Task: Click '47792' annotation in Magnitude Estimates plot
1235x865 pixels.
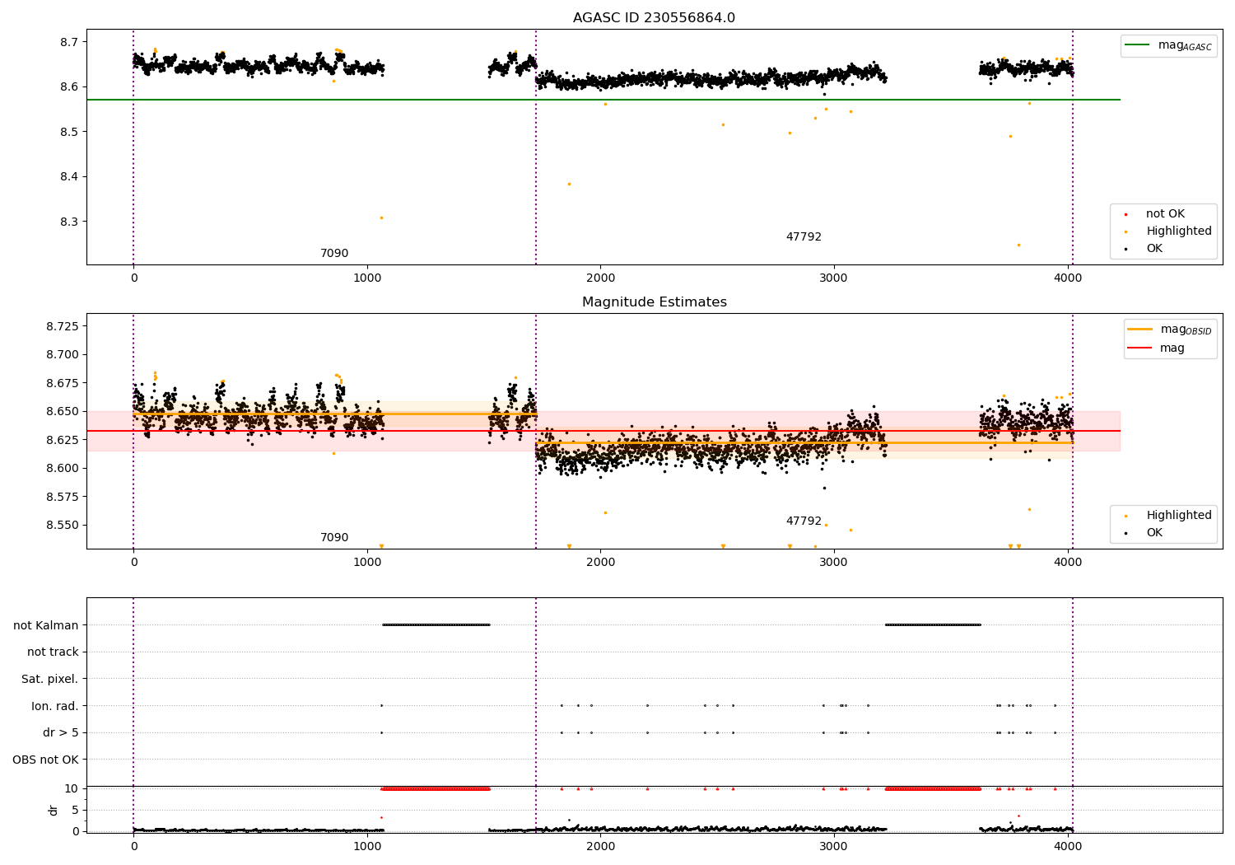Action: (804, 521)
